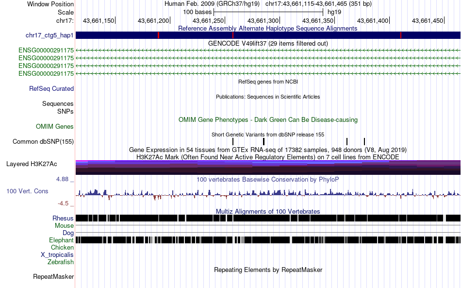
Task: Click the topmost ENSG00000291175 transcript label
Action: point(46,51)
